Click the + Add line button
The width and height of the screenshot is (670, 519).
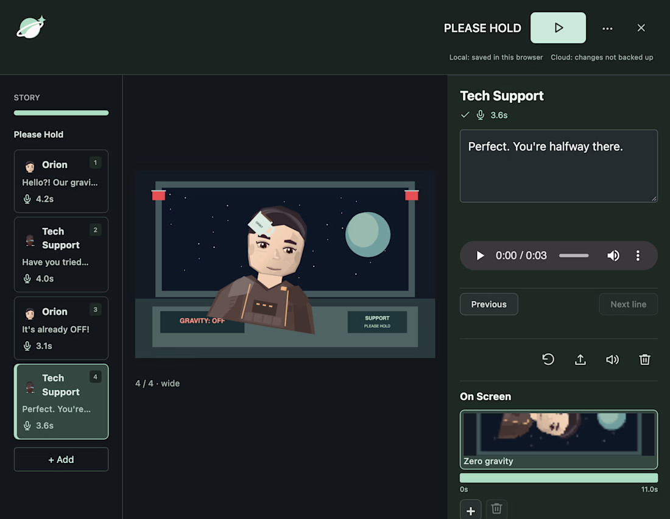click(x=61, y=459)
